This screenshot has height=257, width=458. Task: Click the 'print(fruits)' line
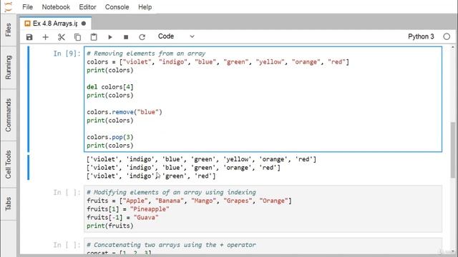tap(109, 226)
